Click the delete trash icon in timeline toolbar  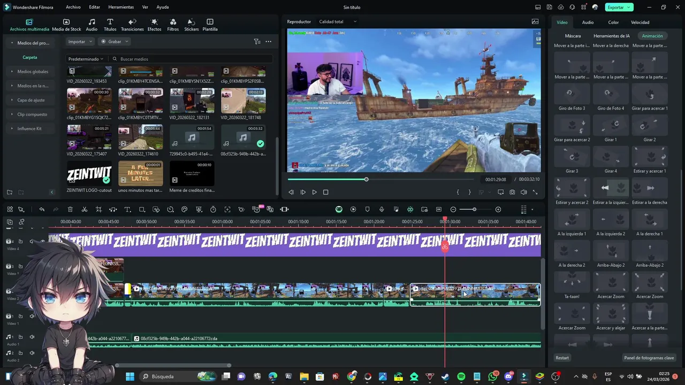pos(70,209)
